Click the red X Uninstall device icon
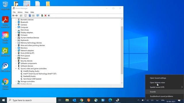 tap(45, 15)
